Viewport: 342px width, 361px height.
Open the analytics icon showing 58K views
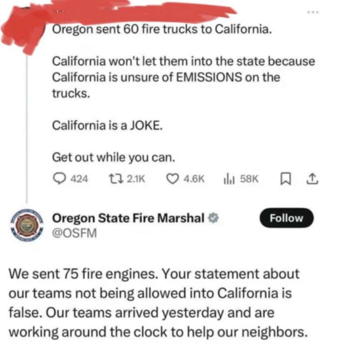(225, 178)
